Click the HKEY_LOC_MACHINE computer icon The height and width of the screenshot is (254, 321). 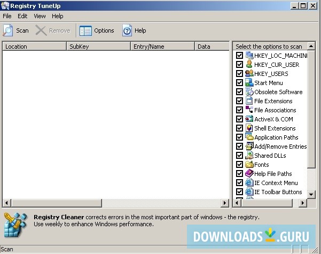[x=249, y=56]
